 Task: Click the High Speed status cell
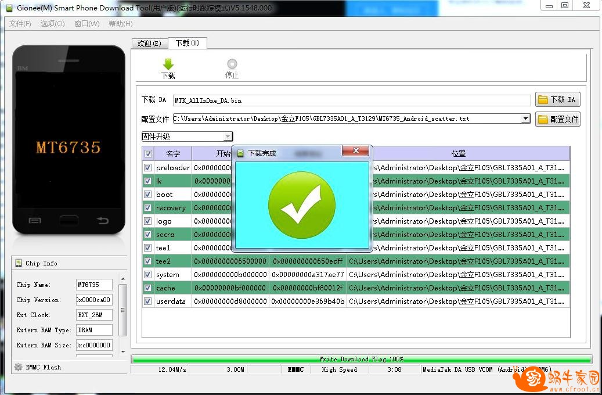click(340, 369)
